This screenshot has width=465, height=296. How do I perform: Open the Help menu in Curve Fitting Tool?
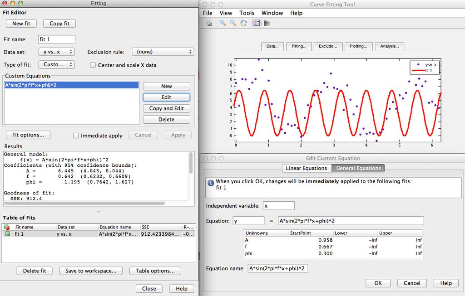(296, 13)
